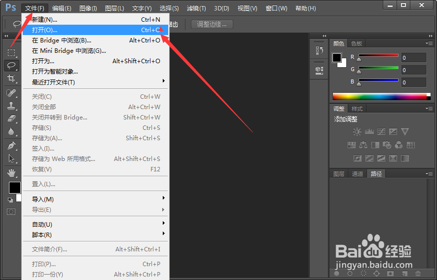Click create new path icon

point(404,274)
